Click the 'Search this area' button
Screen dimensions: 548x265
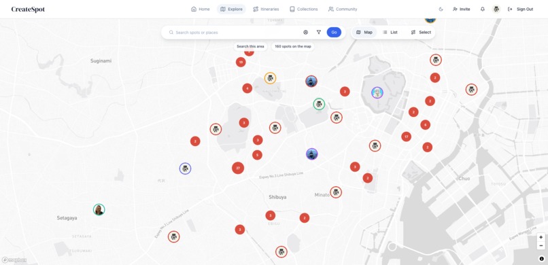pos(250,46)
